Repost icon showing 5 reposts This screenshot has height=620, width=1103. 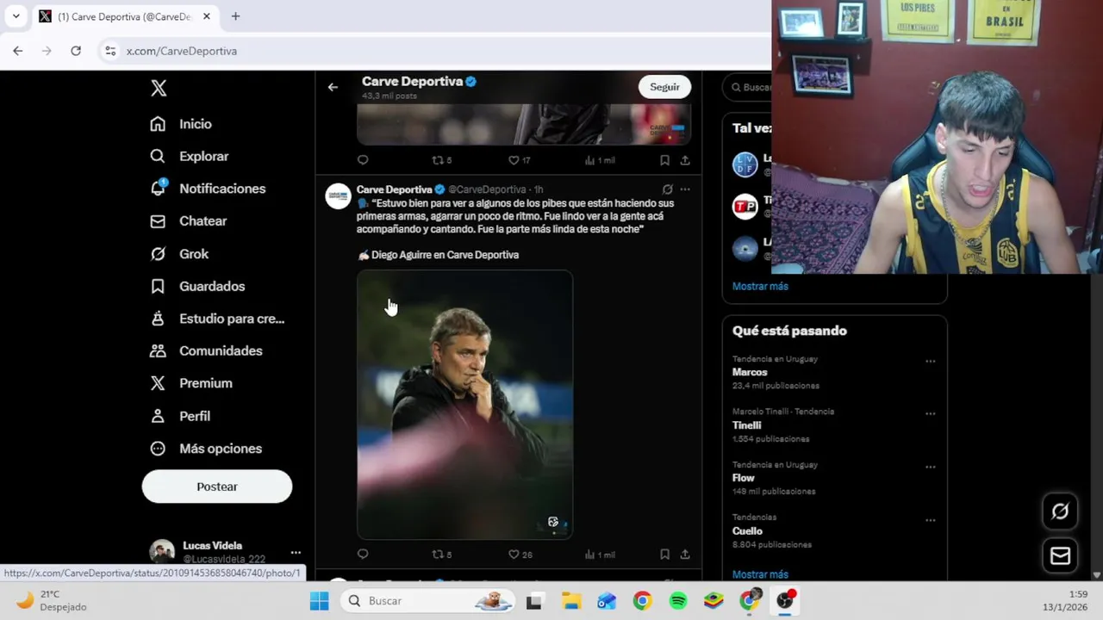[441, 160]
